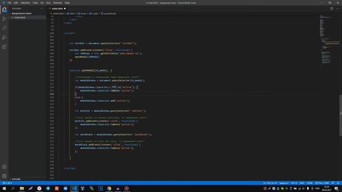Open the Terminal menu
The width and height of the screenshot is (342, 192).
[58, 3]
